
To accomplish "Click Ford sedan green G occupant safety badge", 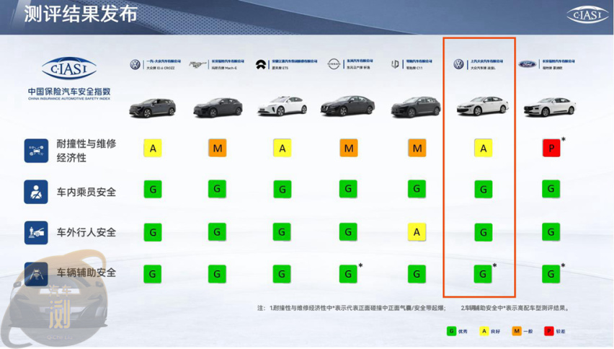I will [551, 189].
